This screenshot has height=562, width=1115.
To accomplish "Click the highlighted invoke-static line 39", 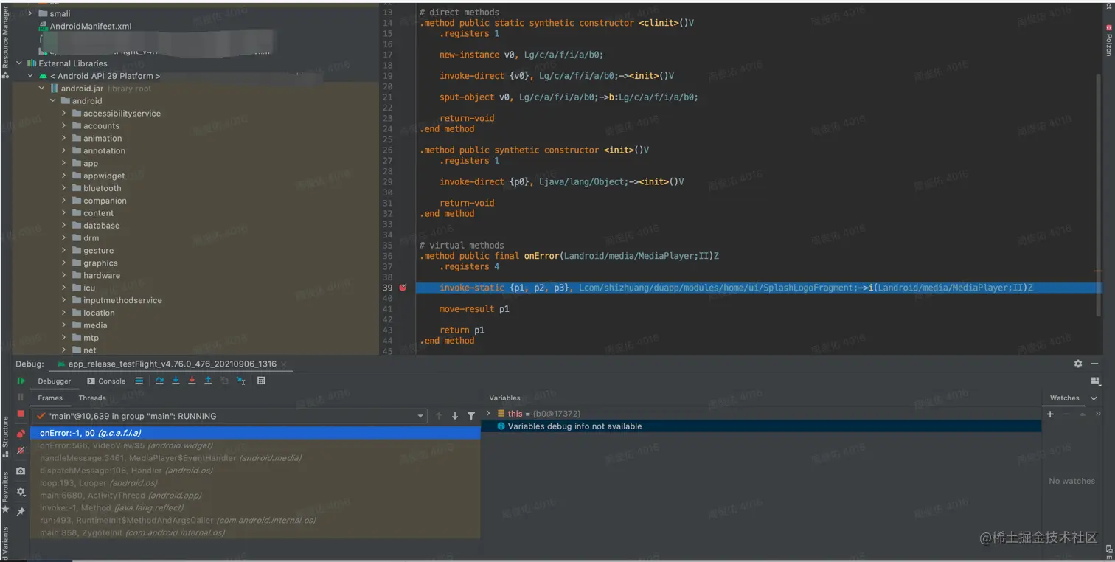I will coord(758,288).
